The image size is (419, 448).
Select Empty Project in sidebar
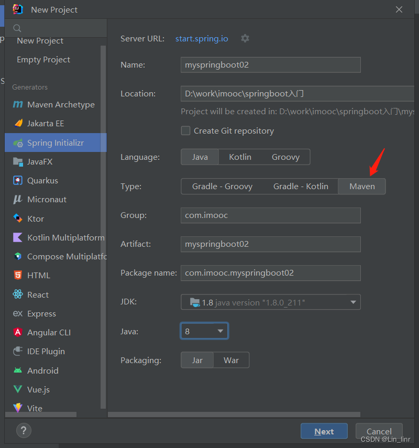[x=43, y=59]
